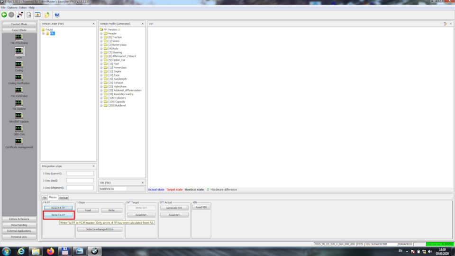The height and width of the screenshot is (256, 455).
Task: Click the I-Step (shipment) input field
Action: (x=80, y=188)
